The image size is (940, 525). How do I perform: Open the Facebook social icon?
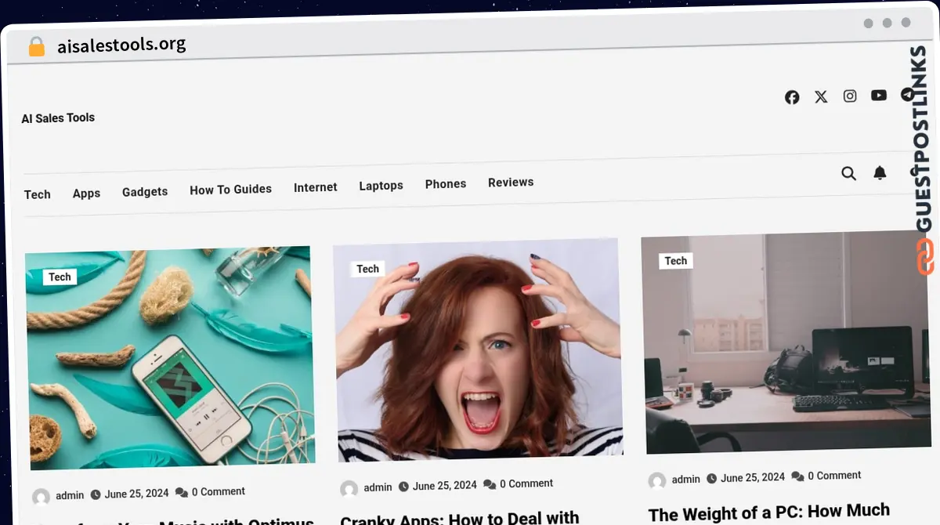pos(792,97)
